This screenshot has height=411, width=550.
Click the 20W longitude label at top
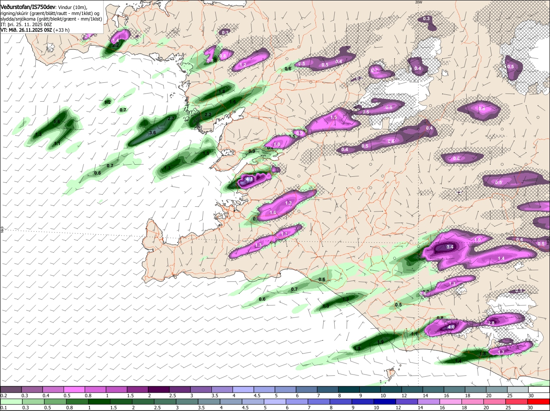pyautogui.click(x=419, y=2)
